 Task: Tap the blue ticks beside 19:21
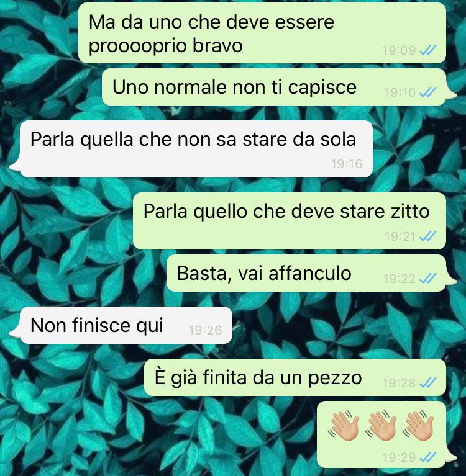(427, 236)
